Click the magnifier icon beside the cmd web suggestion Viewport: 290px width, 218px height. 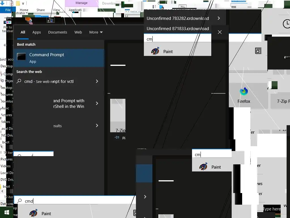click(19, 81)
